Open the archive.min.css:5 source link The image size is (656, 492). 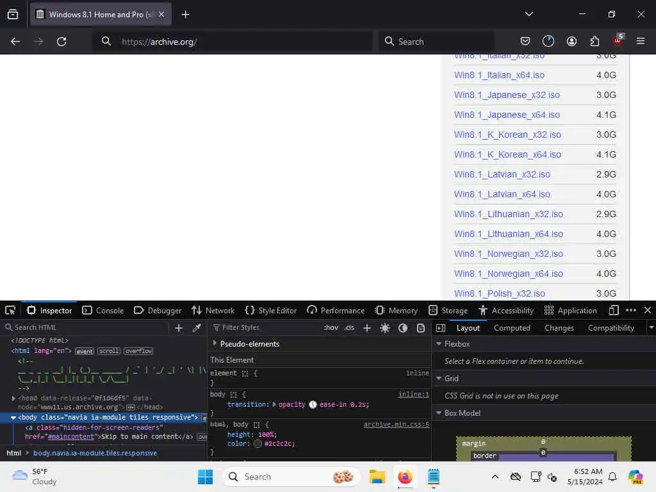pos(396,424)
